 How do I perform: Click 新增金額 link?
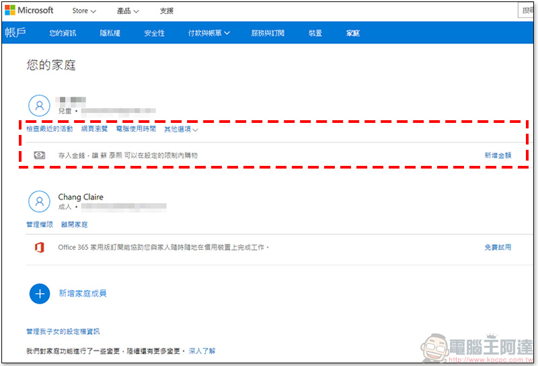pos(498,155)
